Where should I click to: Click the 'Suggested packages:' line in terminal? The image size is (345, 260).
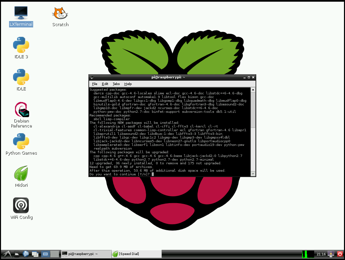click(108, 90)
